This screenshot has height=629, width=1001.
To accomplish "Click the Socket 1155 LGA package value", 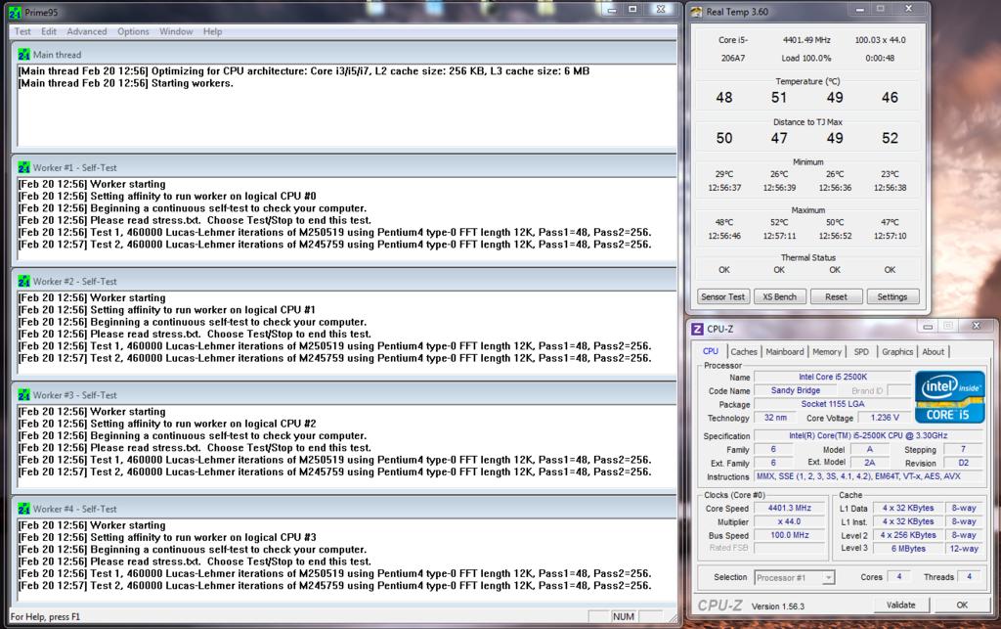I will click(x=833, y=404).
